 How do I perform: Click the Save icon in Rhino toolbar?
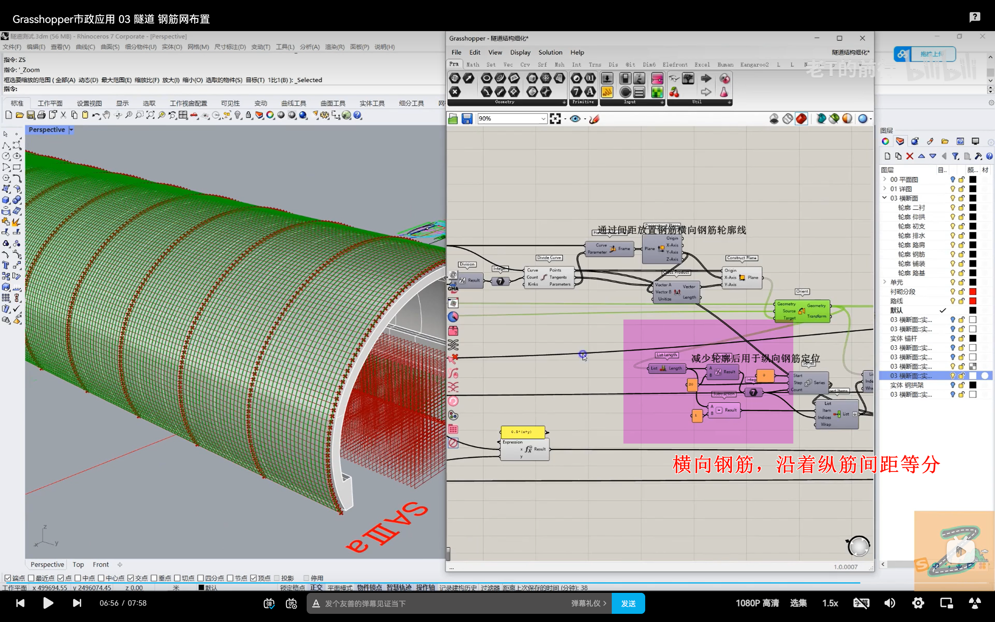point(30,115)
